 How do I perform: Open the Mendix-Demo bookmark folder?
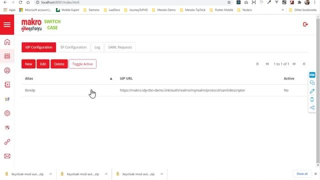click(x=163, y=10)
